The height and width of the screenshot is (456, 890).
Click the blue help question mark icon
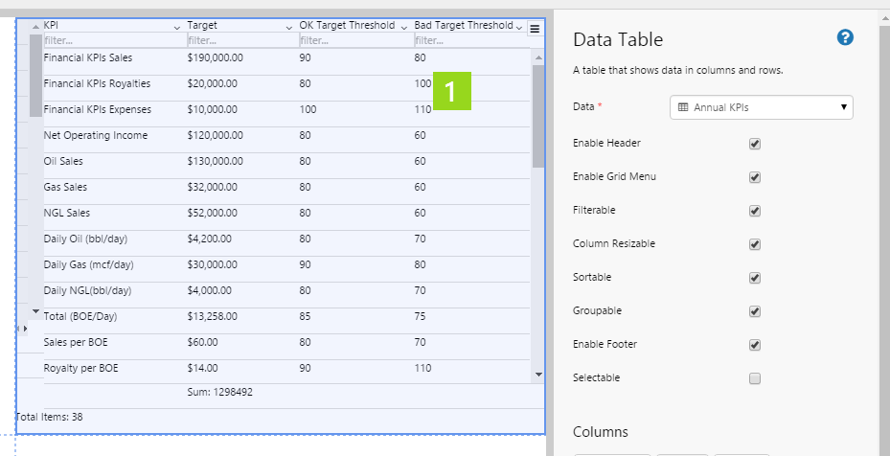click(x=844, y=38)
